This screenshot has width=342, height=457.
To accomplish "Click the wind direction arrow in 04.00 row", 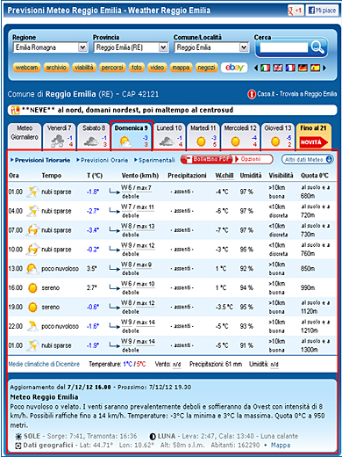I will pyautogui.click(x=114, y=211).
